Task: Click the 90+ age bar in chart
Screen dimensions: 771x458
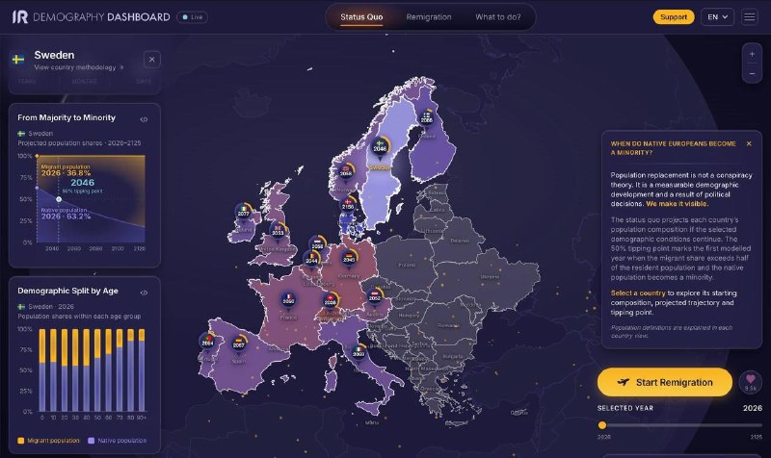Action: point(142,370)
